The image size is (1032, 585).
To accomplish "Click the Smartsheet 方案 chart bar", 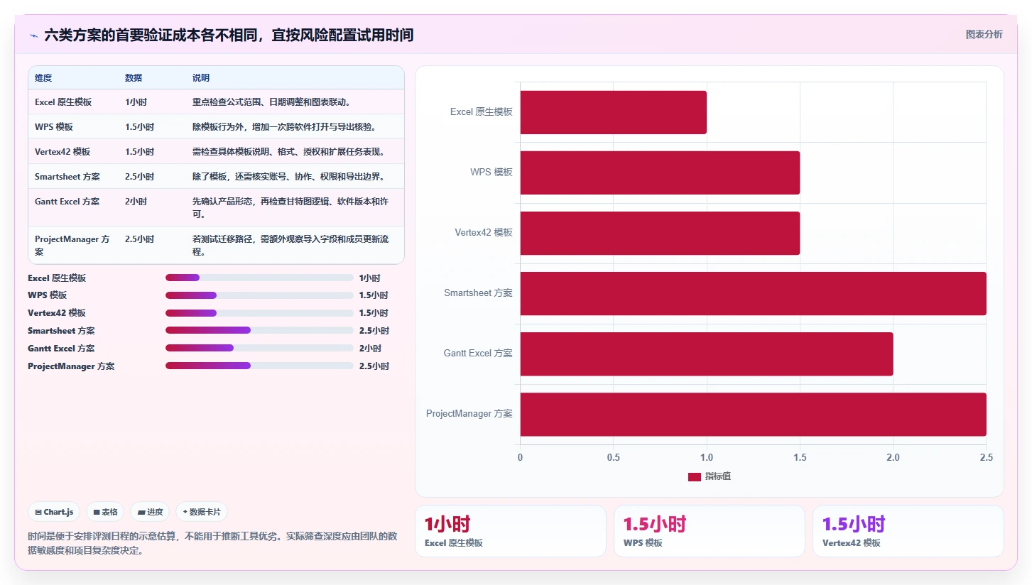I will point(754,293).
